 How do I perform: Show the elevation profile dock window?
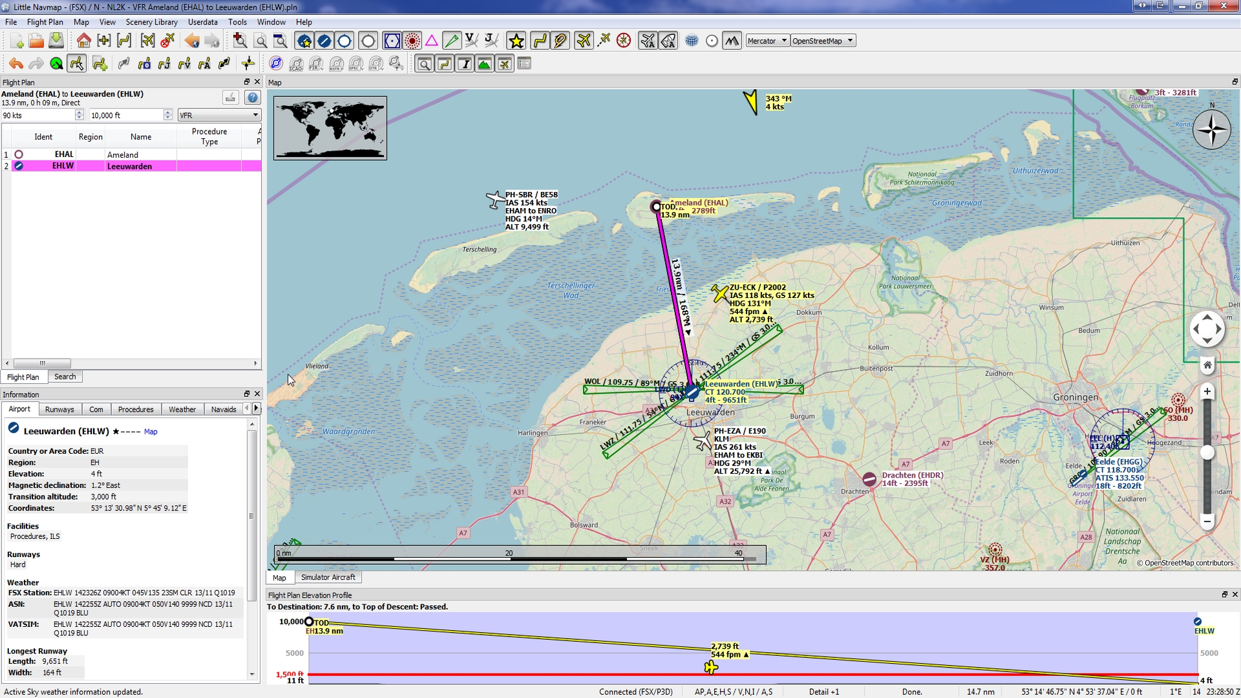[484, 64]
